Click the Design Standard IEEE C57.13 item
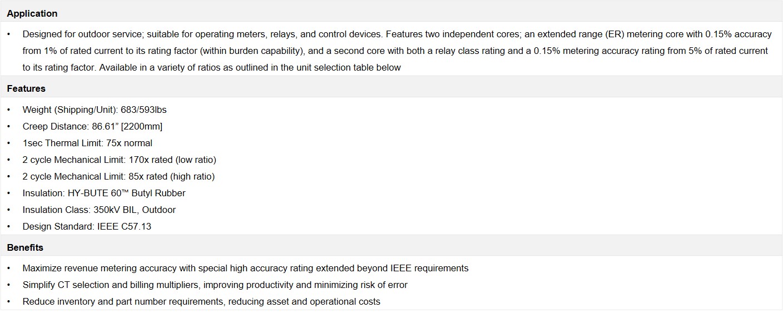 [x=87, y=226]
